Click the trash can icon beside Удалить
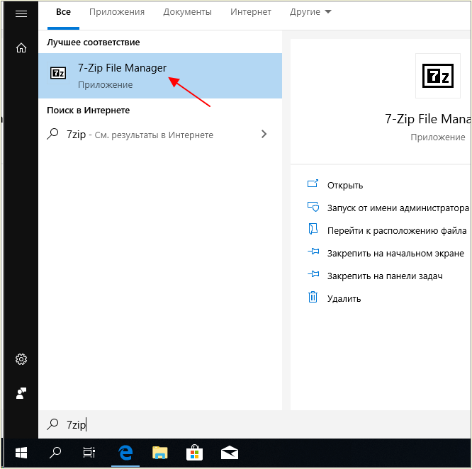 click(x=313, y=297)
